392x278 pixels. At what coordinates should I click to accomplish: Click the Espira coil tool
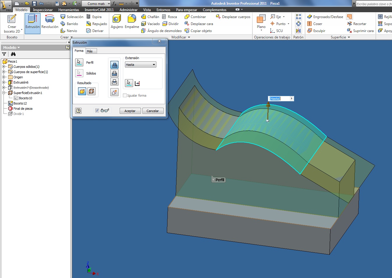(x=94, y=17)
